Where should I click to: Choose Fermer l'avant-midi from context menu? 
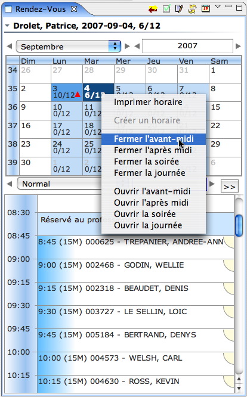click(x=153, y=139)
